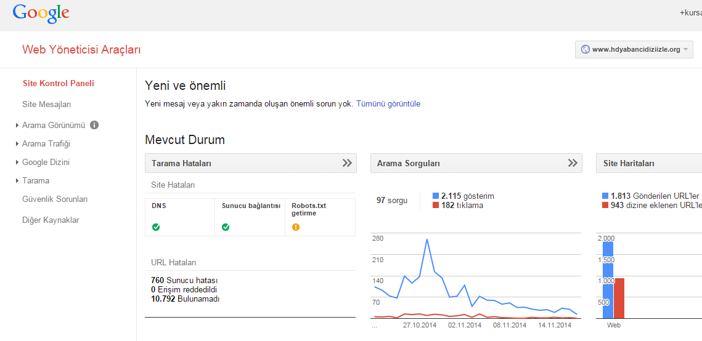Click the 2.115 gösterim value

point(468,196)
